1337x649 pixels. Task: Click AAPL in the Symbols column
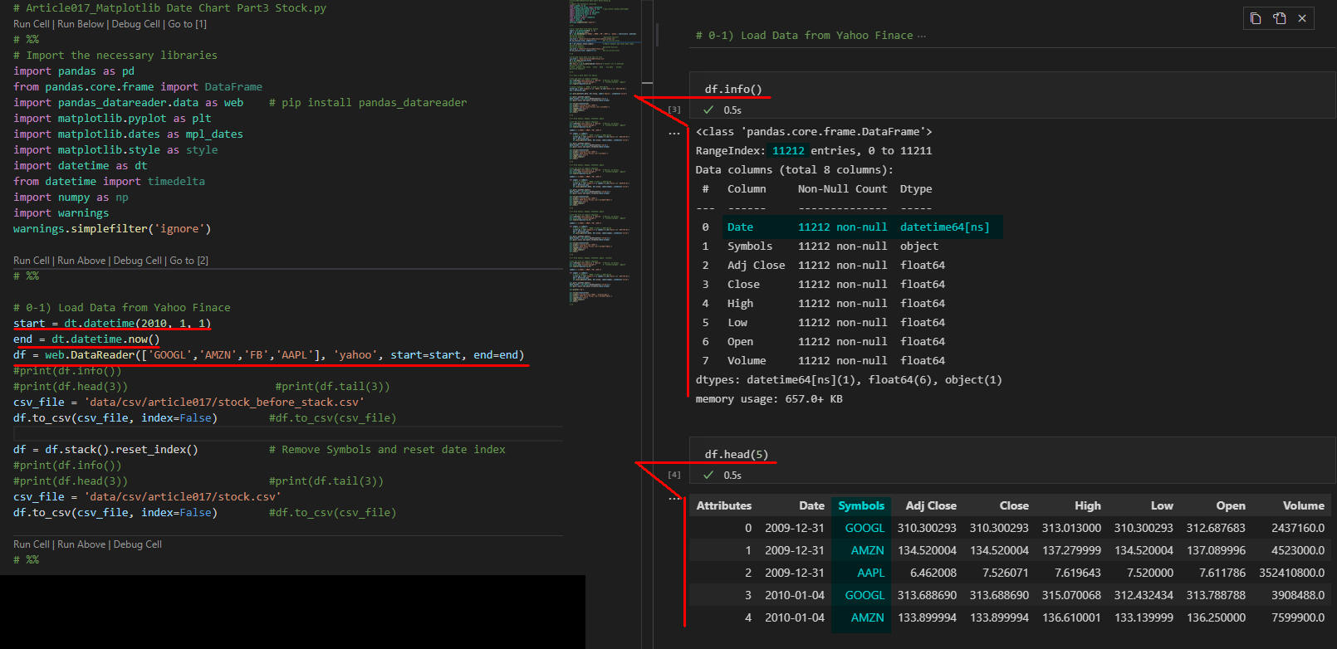(x=871, y=573)
